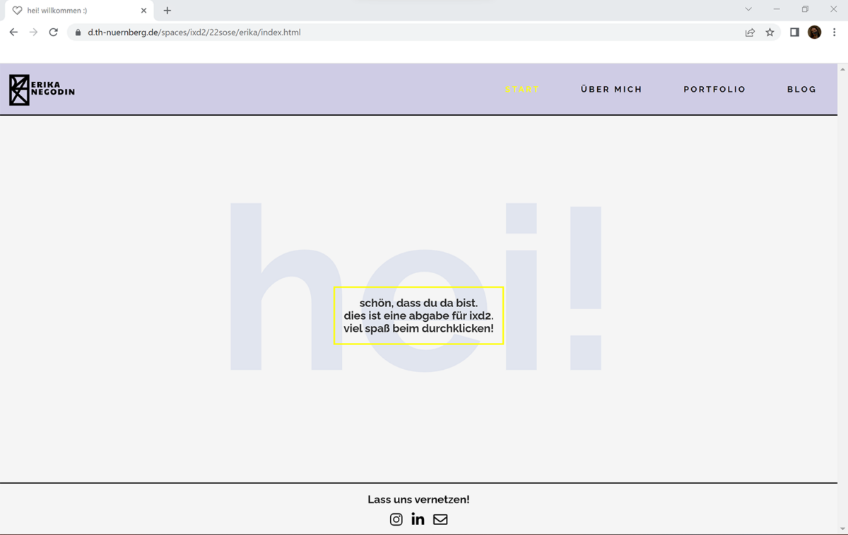The image size is (848, 535).
Task: Open the browser side panel icon
Action: tap(794, 32)
